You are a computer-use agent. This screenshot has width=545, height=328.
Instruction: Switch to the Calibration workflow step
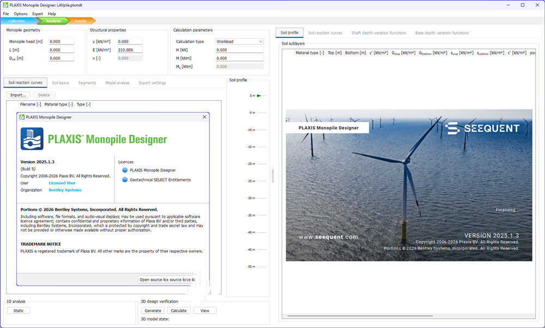(17, 21)
